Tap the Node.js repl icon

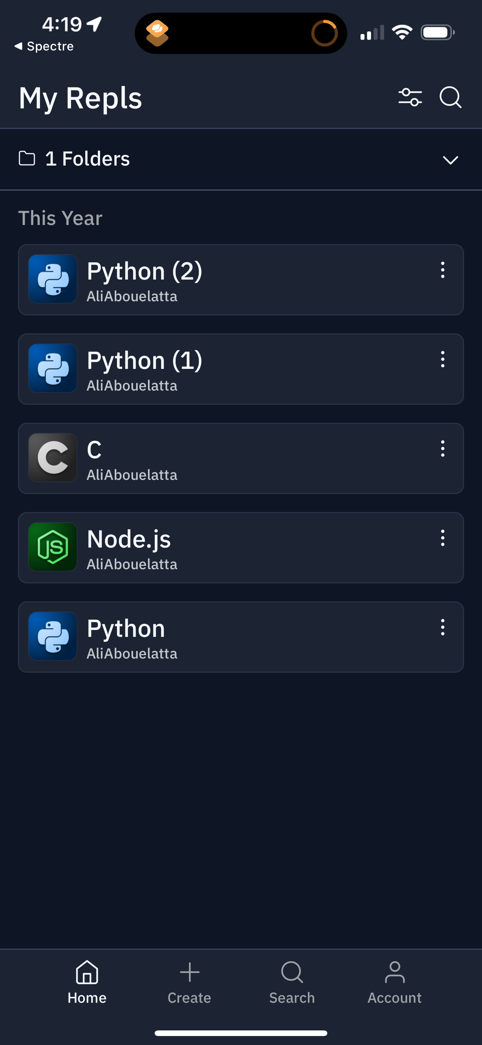(53, 546)
